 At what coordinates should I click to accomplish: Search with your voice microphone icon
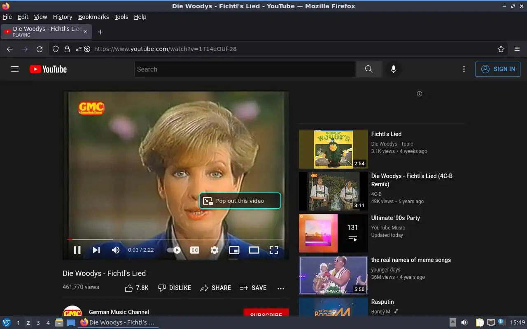[394, 69]
